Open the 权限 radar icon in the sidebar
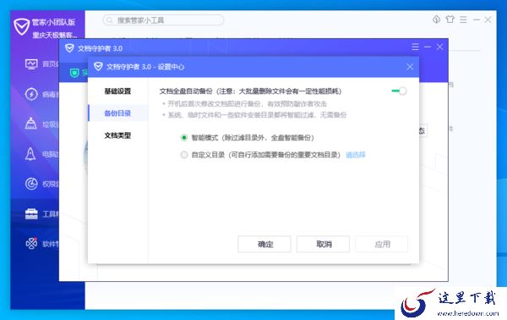507x320 pixels. (31, 184)
